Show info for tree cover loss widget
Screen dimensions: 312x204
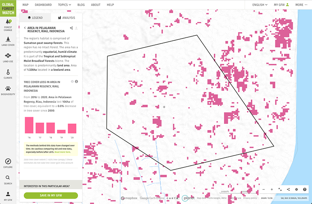pos(76,81)
